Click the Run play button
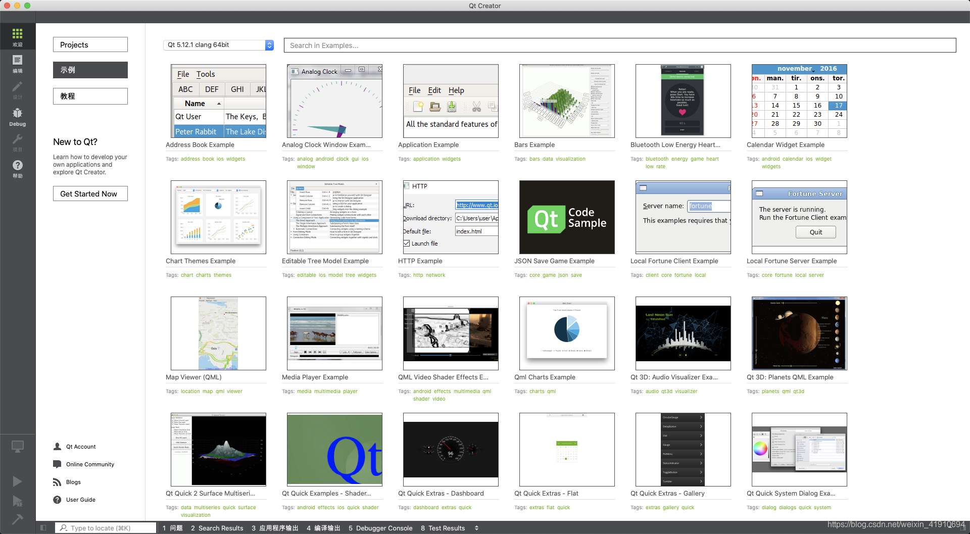970x534 pixels. (17, 481)
